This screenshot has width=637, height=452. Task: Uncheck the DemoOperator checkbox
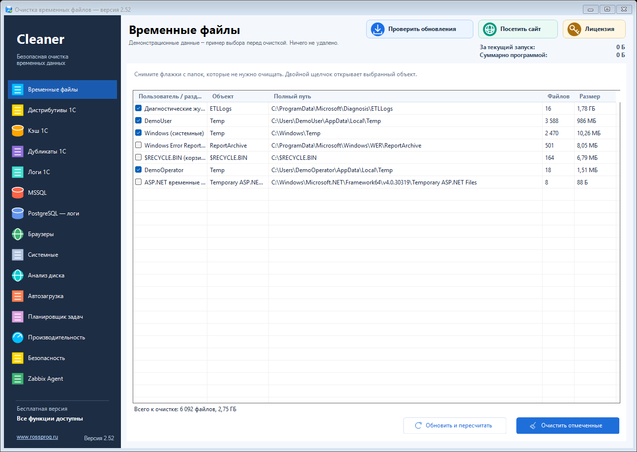pos(138,170)
